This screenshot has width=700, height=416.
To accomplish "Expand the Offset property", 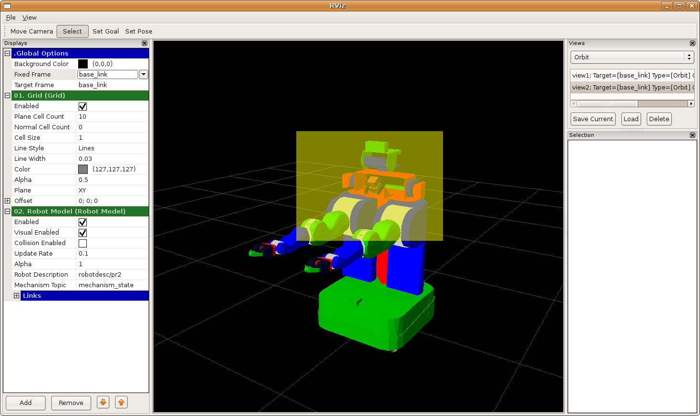I will (x=7, y=201).
